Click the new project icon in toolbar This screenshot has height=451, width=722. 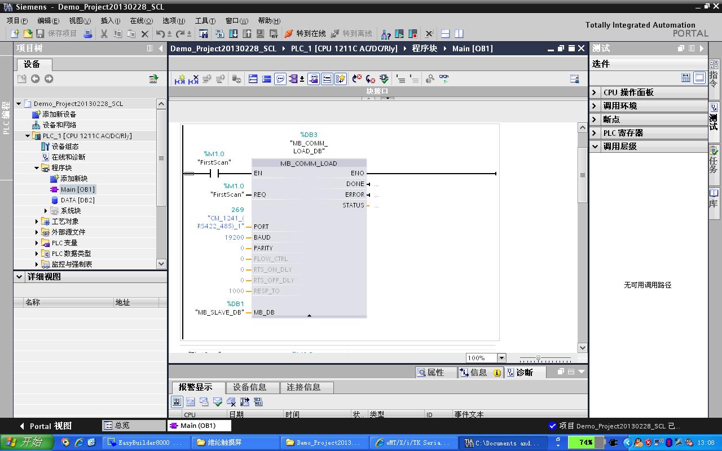[15, 34]
